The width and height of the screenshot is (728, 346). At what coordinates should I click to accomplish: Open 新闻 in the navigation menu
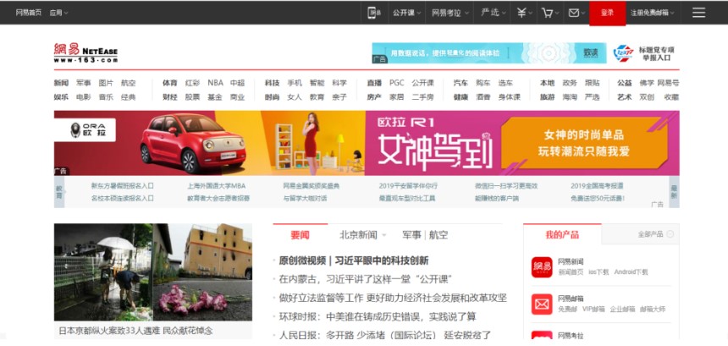click(x=61, y=83)
